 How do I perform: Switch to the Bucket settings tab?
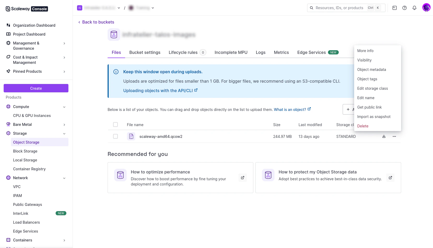click(x=145, y=52)
